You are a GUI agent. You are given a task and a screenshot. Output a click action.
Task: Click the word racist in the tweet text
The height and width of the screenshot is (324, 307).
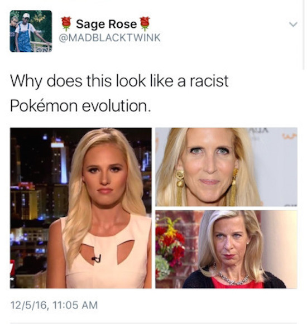tap(209, 81)
